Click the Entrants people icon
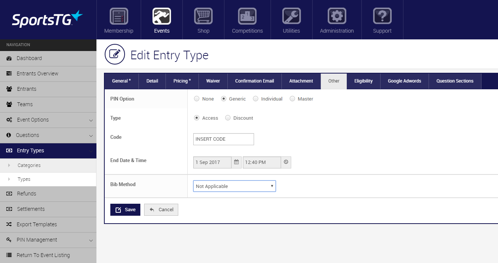The image size is (498, 263). point(9,89)
